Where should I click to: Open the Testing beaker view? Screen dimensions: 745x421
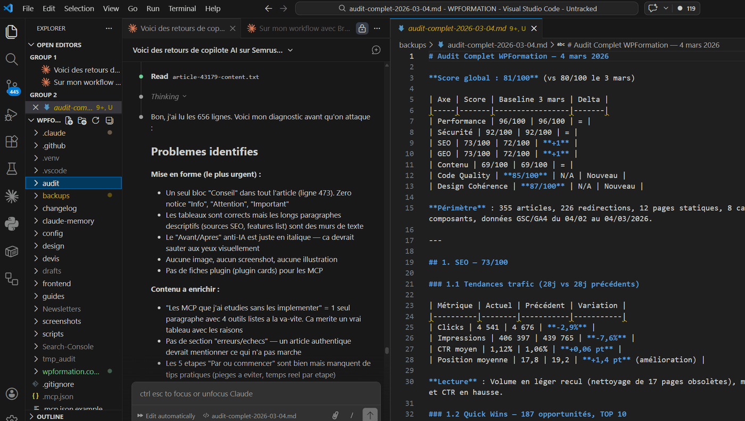coord(12,168)
